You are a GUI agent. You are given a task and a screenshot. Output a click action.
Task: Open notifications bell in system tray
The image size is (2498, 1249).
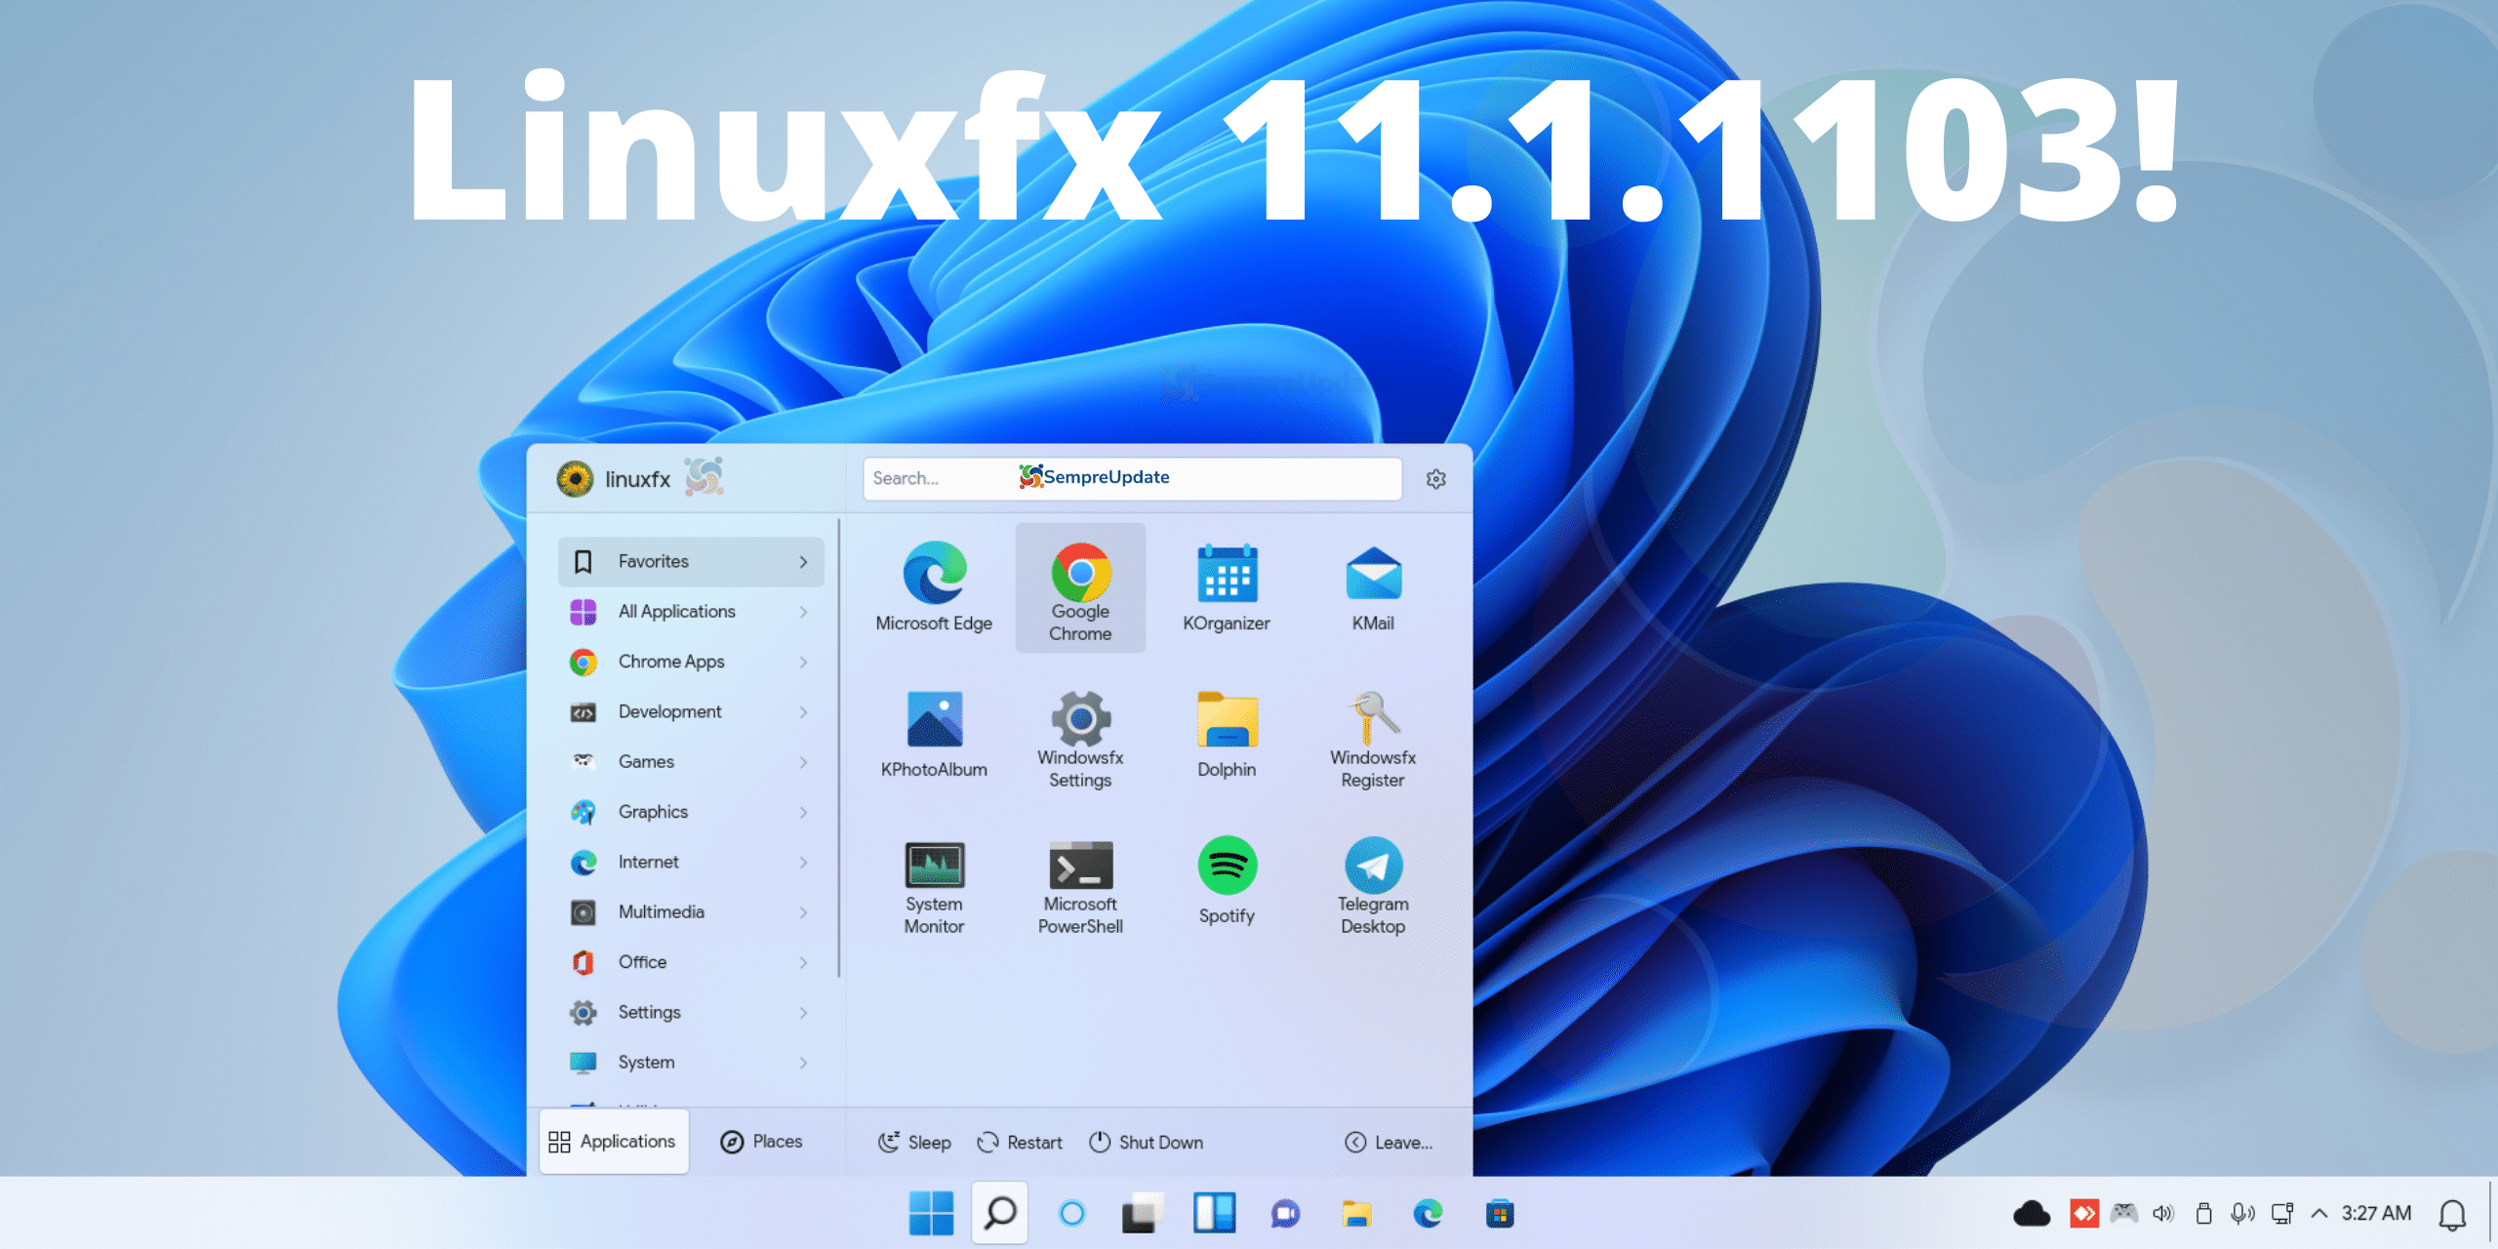2452,1214
